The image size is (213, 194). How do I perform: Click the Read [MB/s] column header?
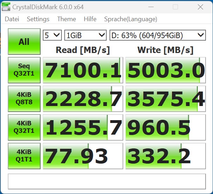[83, 50]
